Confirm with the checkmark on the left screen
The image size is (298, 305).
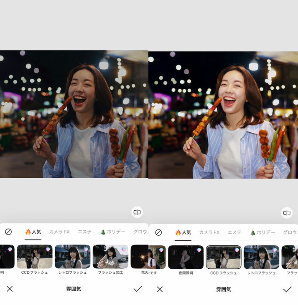(x=138, y=289)
